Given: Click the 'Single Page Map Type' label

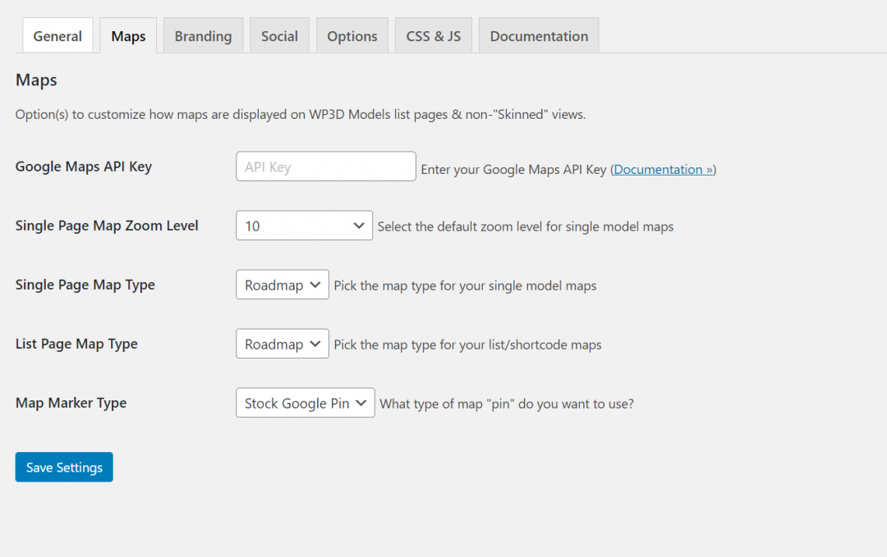Looking at the screenshot, I should coord(85,285).
